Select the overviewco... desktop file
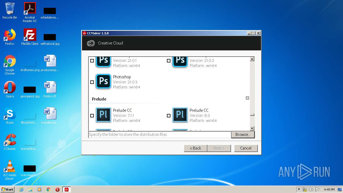 coord(30,170)
